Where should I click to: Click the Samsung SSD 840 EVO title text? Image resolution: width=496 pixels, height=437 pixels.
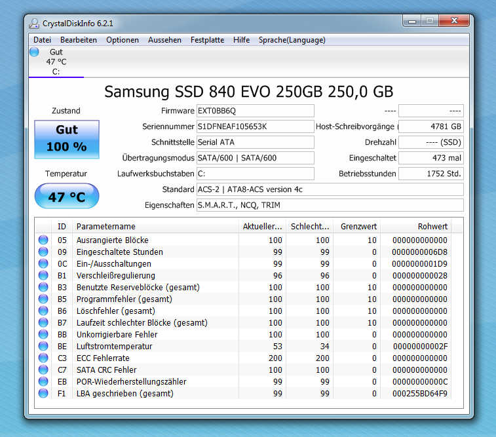[x=248, y=92]
